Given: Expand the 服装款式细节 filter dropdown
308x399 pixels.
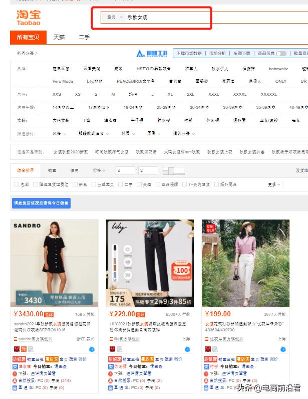Looking at the screenshot, I should [94, 134].
